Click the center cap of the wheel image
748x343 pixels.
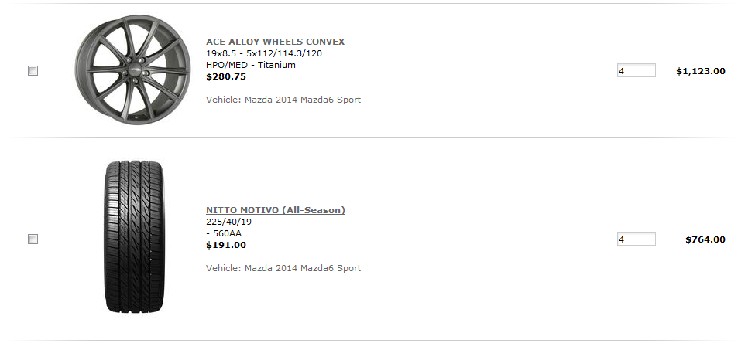136,70
